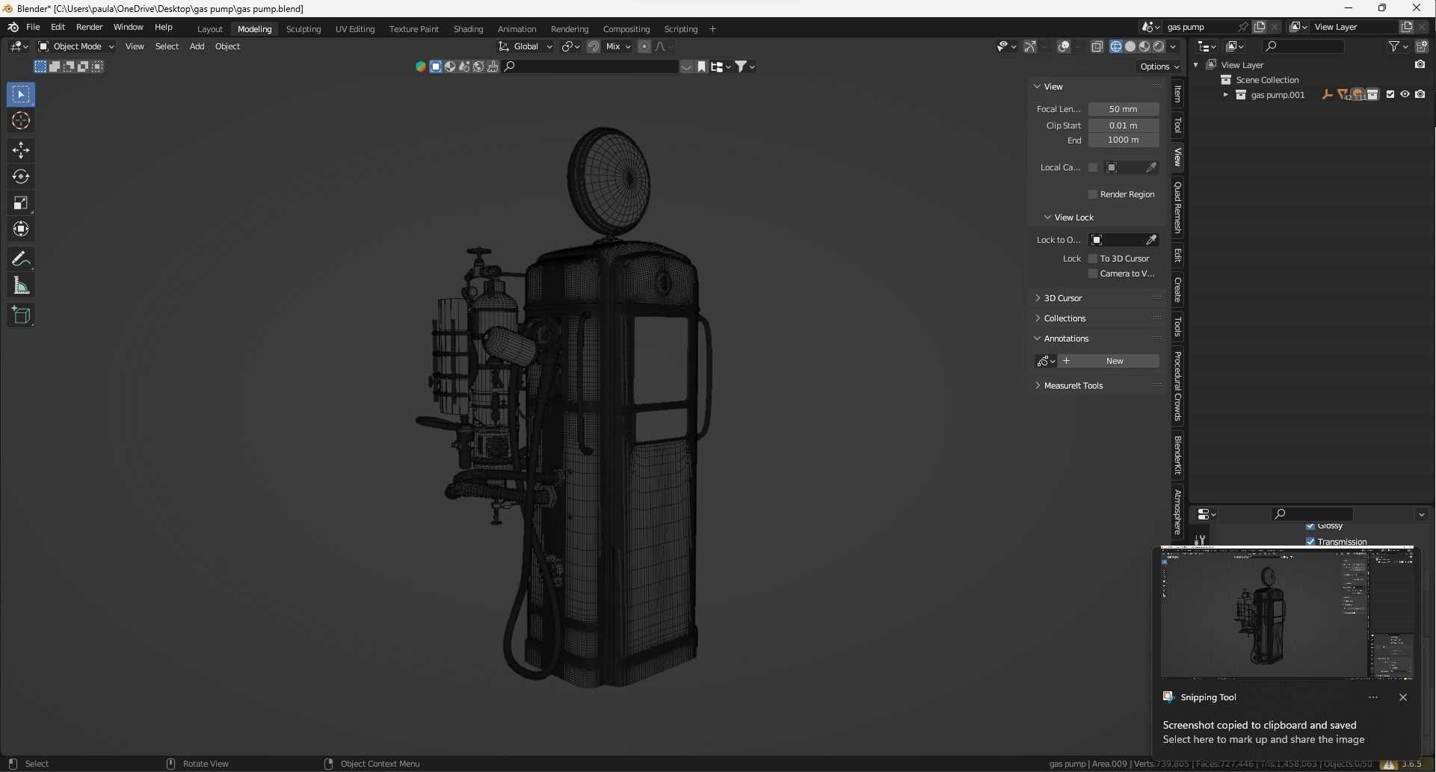Open outliner filter dropdown
This screenshot has width=1436, height=772.
pos(1398,46)
